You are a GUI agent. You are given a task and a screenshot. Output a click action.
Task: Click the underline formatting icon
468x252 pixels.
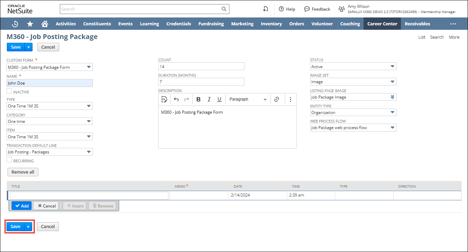click(219, 99)
